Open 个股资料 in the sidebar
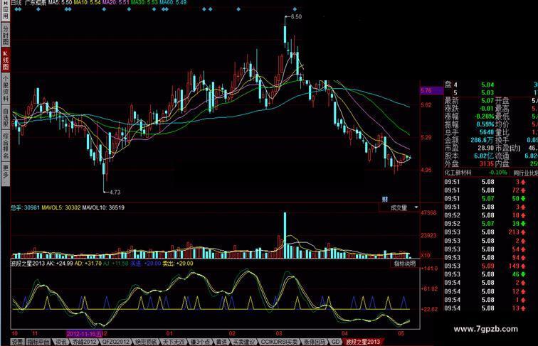Image resolution: width=538 pixels, height=346 pixels. 5,88
